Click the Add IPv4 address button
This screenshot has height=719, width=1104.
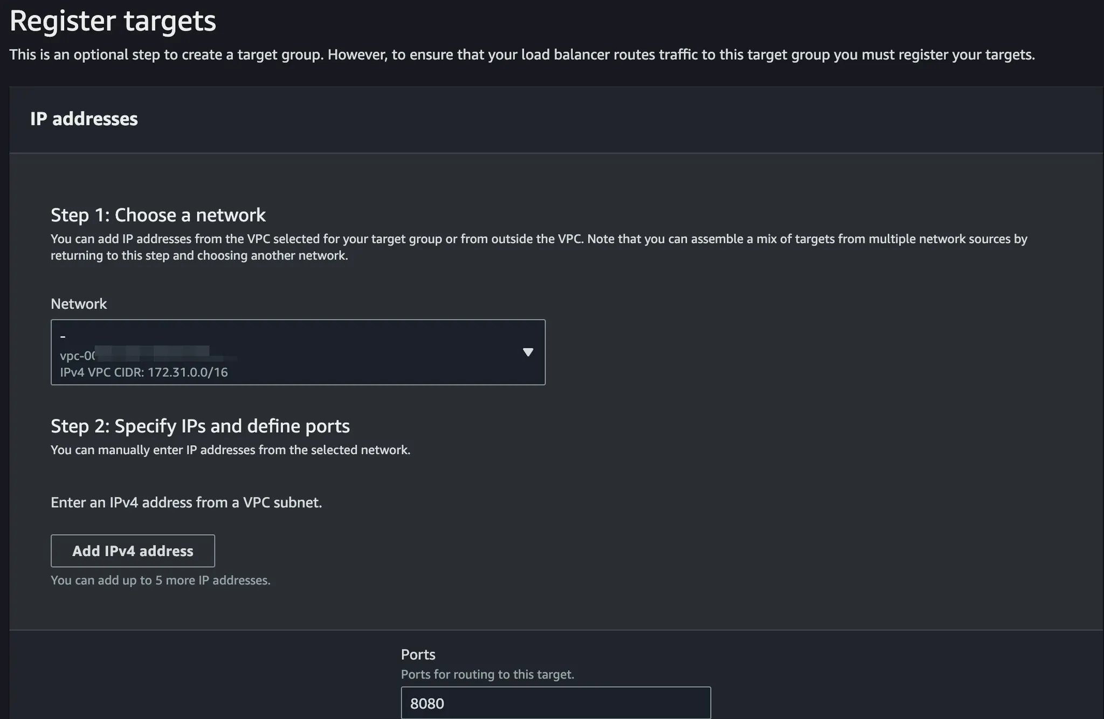click(133, 551)
